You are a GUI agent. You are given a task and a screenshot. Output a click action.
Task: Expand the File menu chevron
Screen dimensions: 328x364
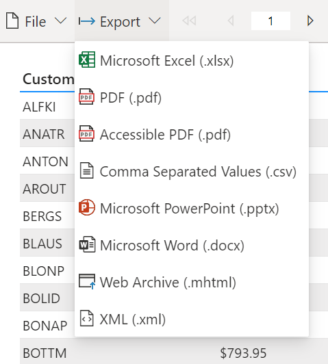point(61,21)
